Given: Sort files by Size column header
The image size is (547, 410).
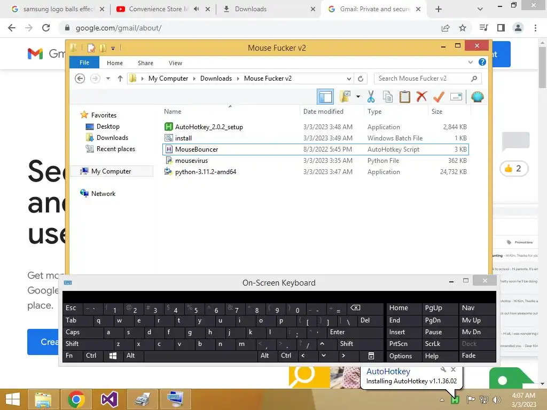Looking at the screenshot, I should point(449,111).
